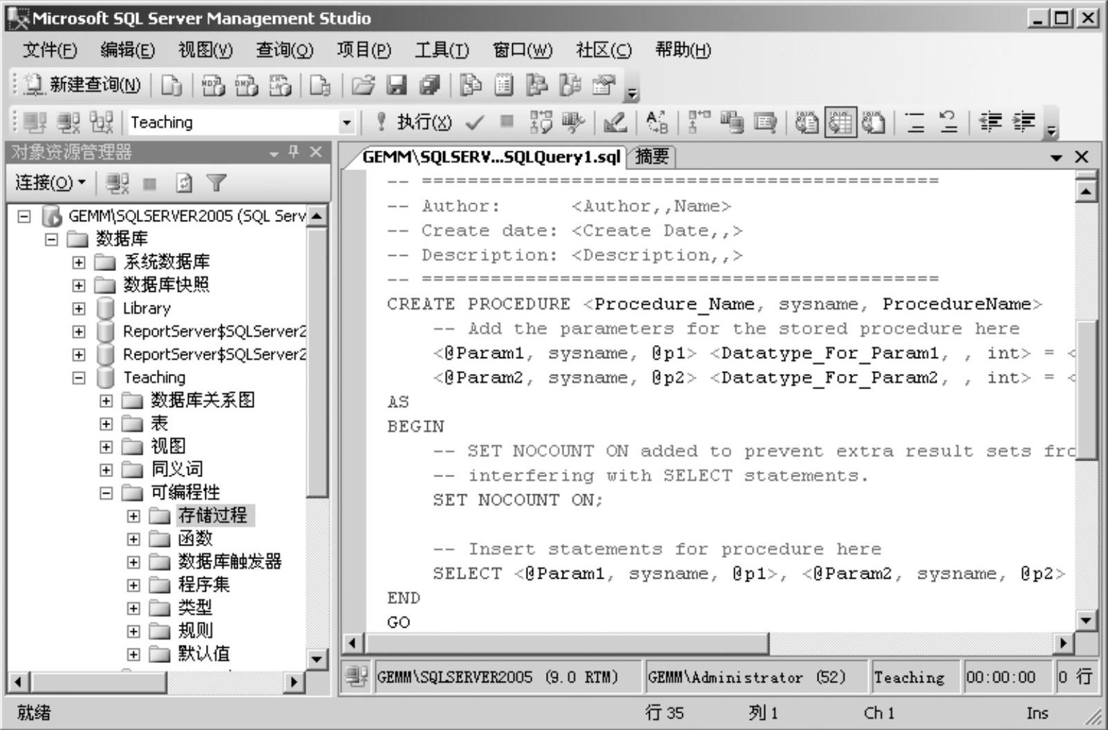Open the File (文件) menu
The image size is (1108, 730).
tap(50, 50)
